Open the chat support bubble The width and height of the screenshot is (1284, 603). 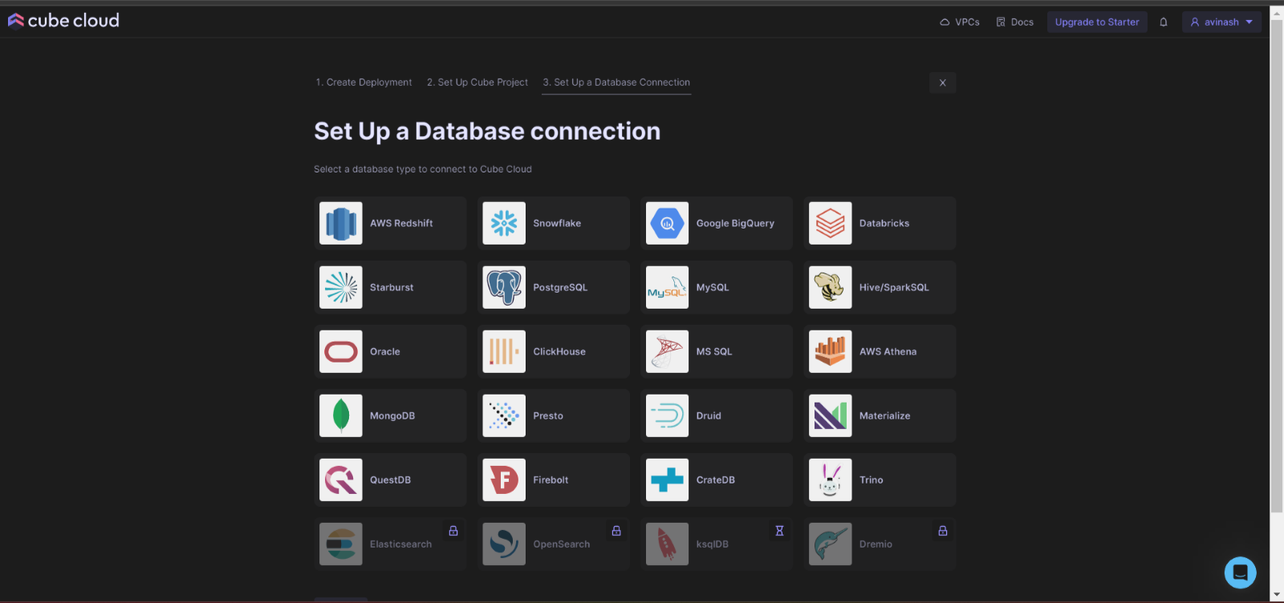click(1240, 573)
